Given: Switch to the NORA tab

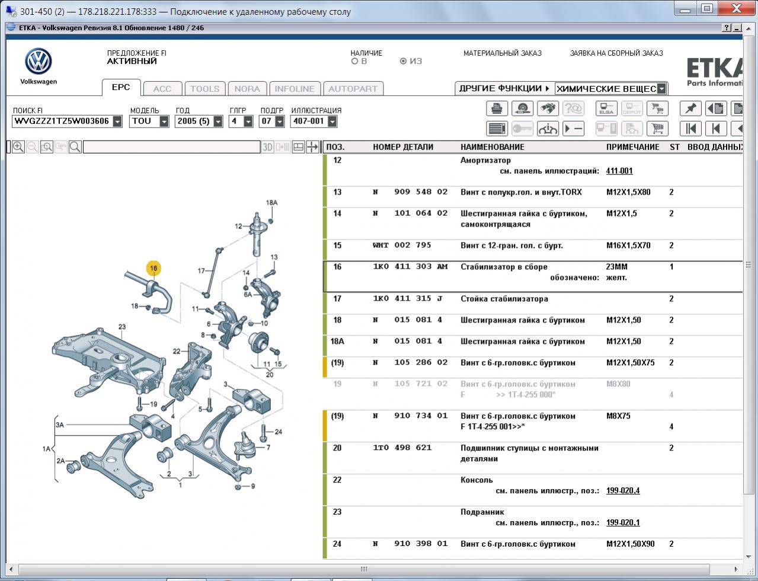Looking at the screenshot, I should coord(247,88).
